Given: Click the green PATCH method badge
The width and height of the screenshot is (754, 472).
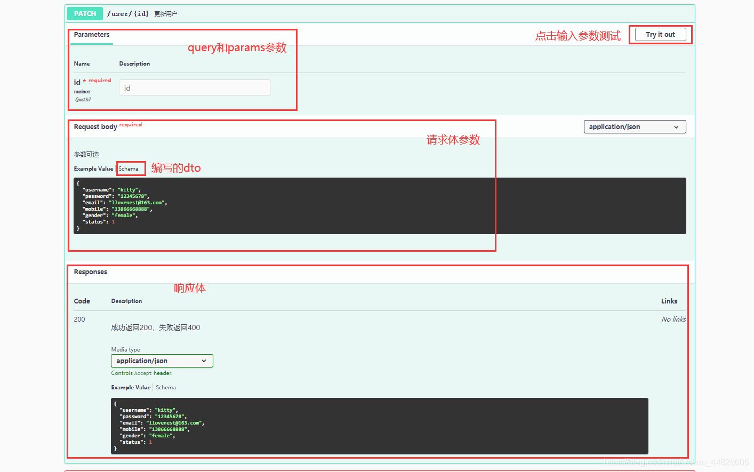Looking at the screenshot, I should (85, 14).
